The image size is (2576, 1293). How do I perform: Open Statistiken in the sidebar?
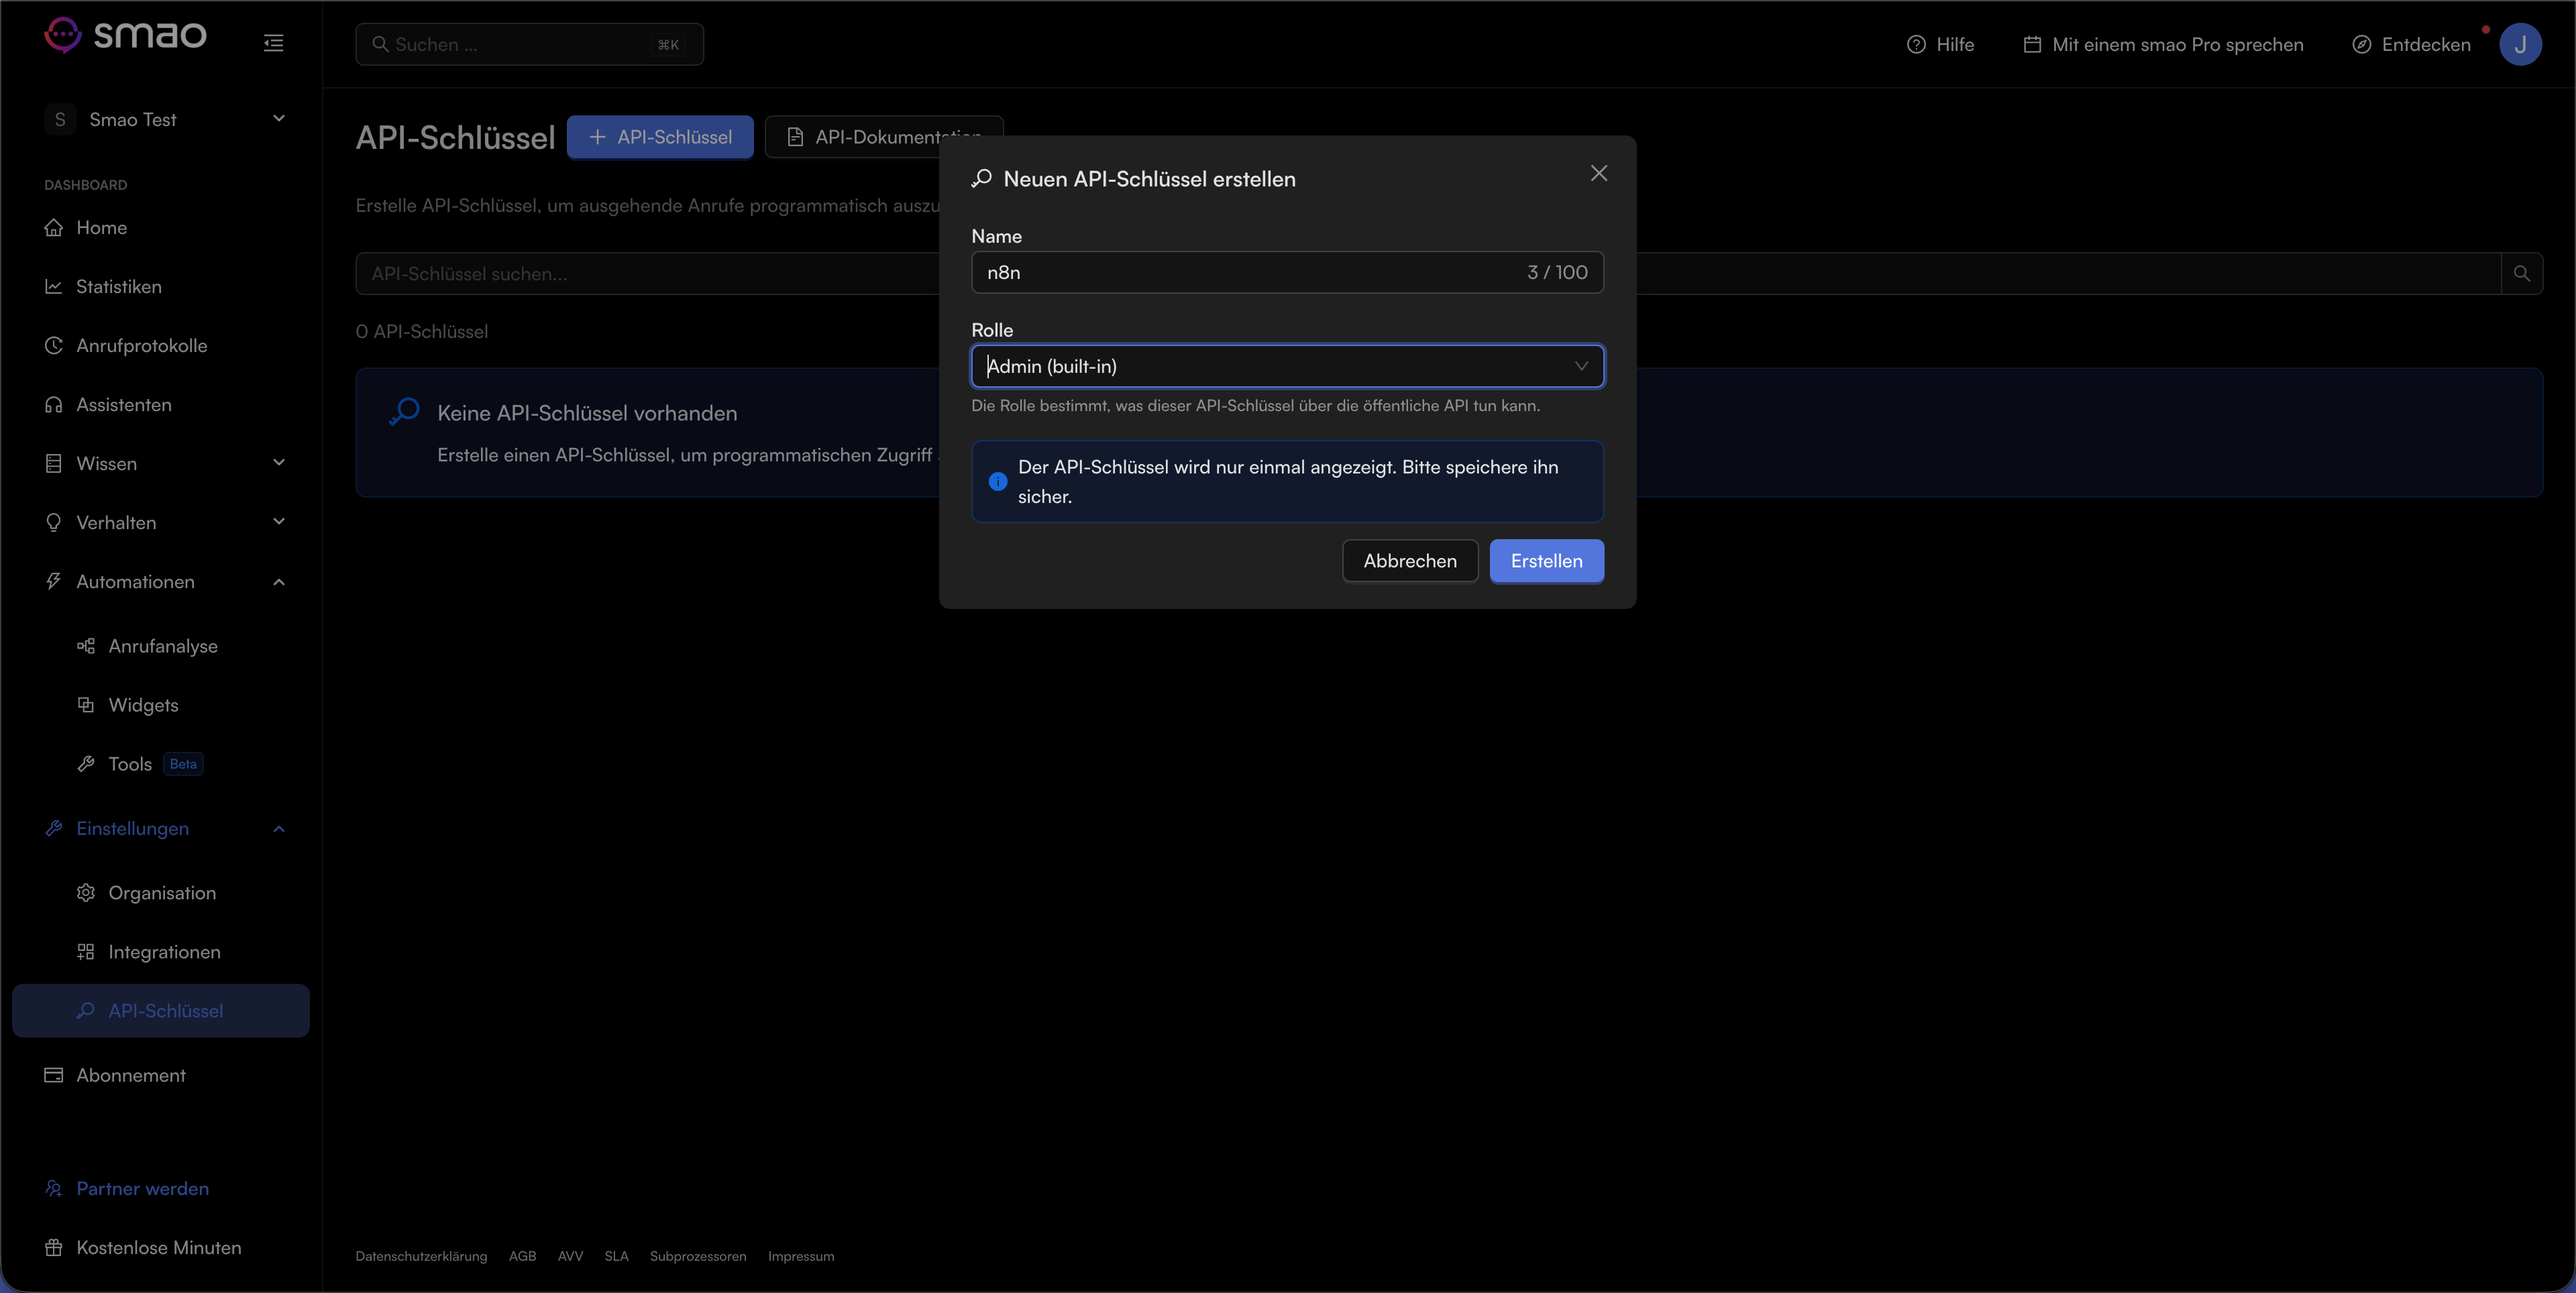coord(161,287)
